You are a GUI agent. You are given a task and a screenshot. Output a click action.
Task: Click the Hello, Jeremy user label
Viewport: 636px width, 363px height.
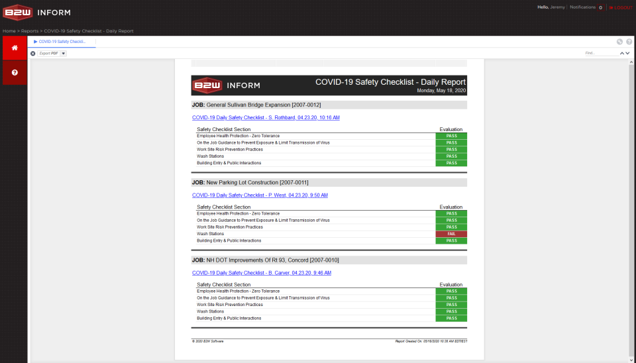551,7
